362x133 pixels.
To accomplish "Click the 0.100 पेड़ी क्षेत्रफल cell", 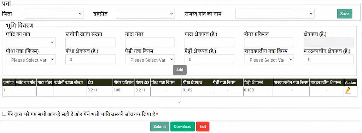I will point(258,91).
